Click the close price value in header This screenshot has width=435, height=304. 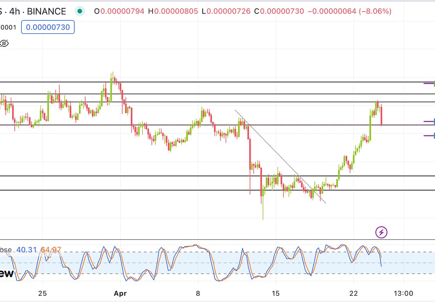coord(282,11)
